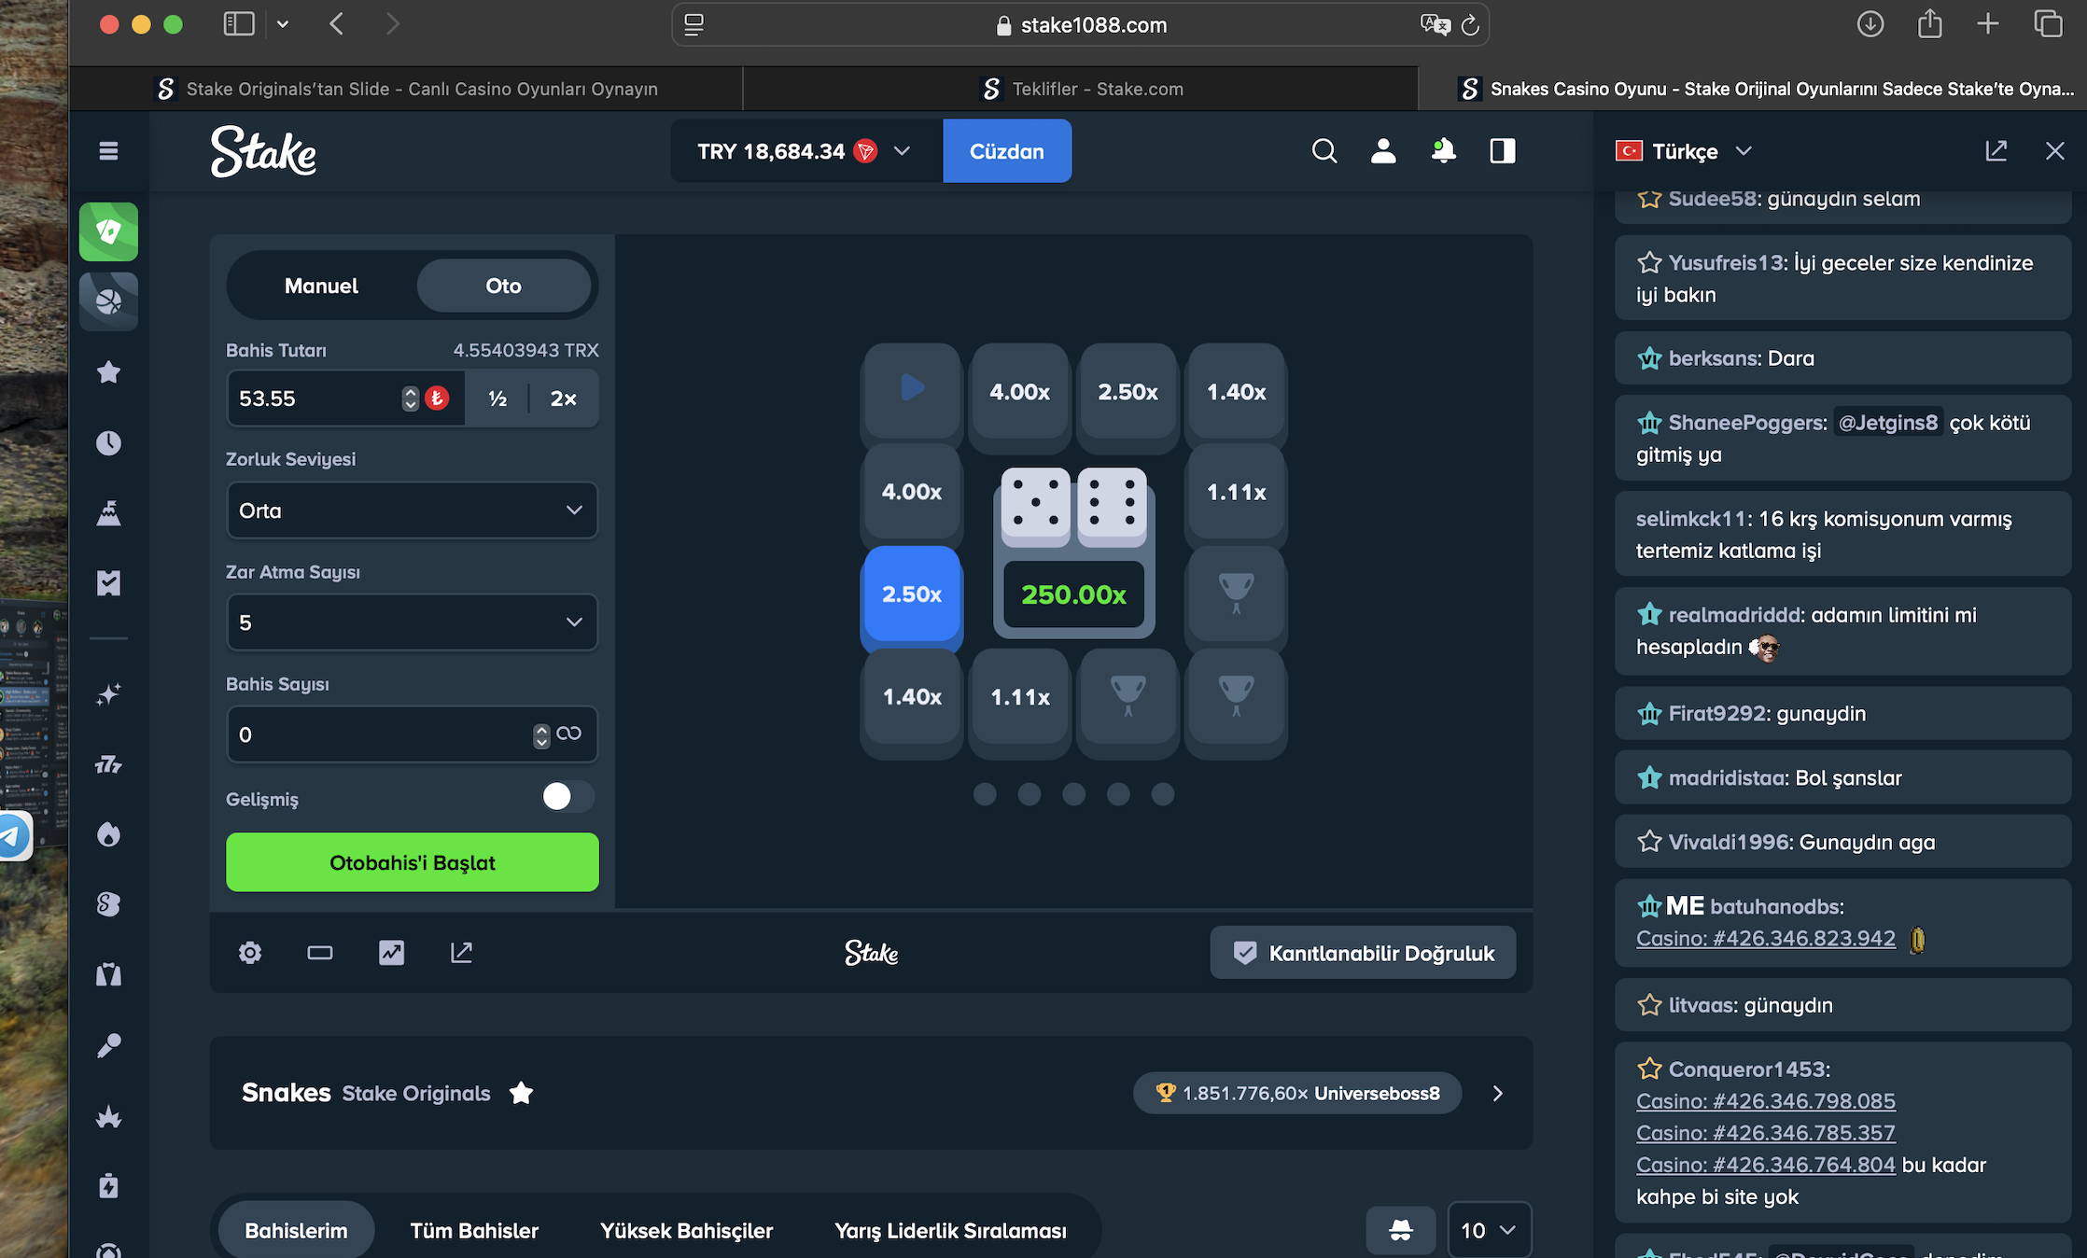The image size is (2087, 1258).
Task: Open live stats chart icon
Action: pyautogui.click(x=391, y=953)
